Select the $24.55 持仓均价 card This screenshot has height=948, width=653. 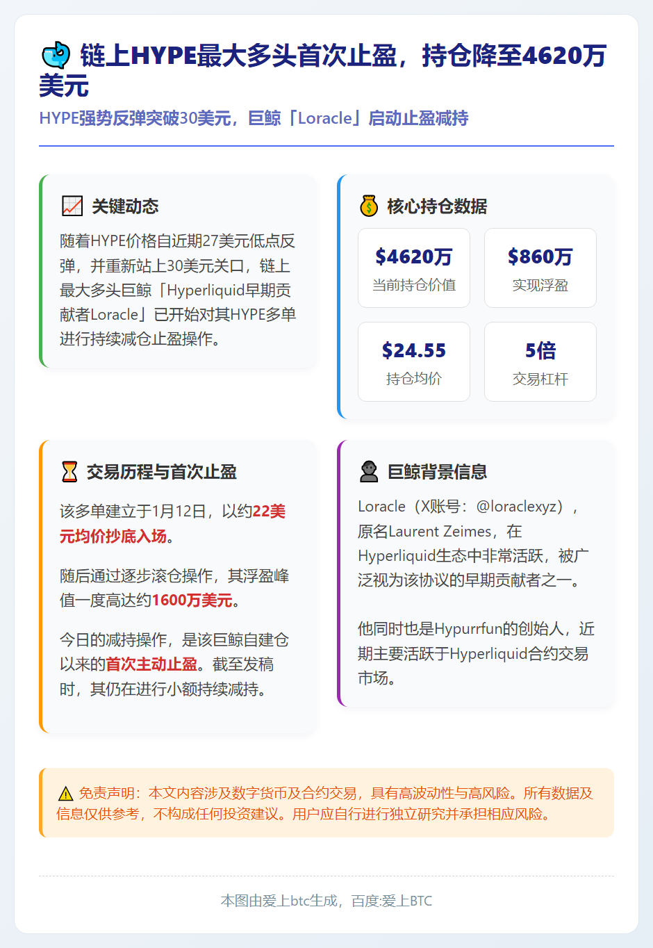pyautogui.click(x=414, y=362)
